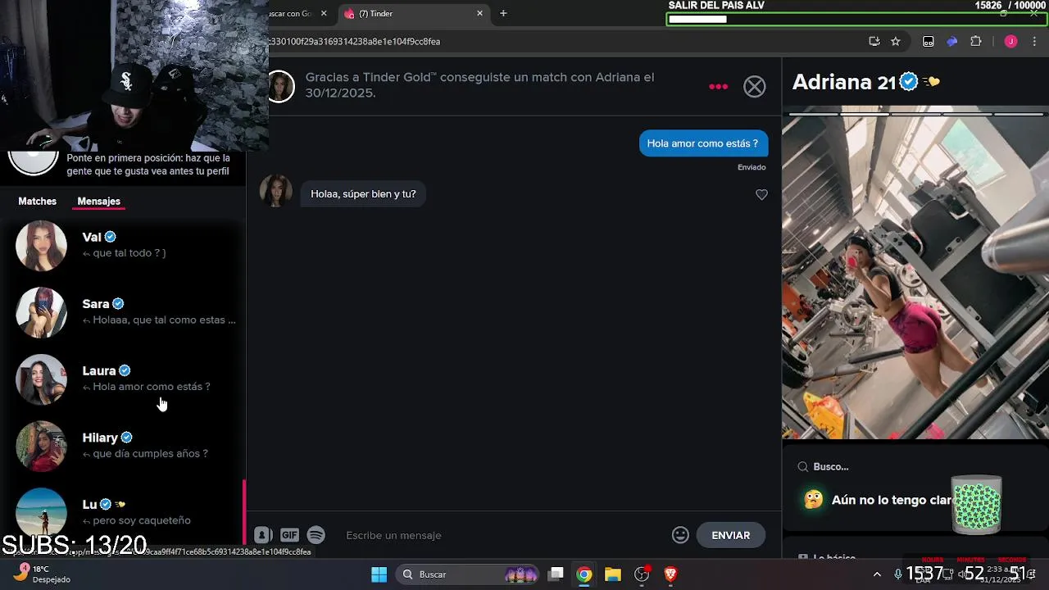The image size is (1049, 590).
Task: Like the message "Holaa, súper bien y tu?"
Action: click(761, 194)
